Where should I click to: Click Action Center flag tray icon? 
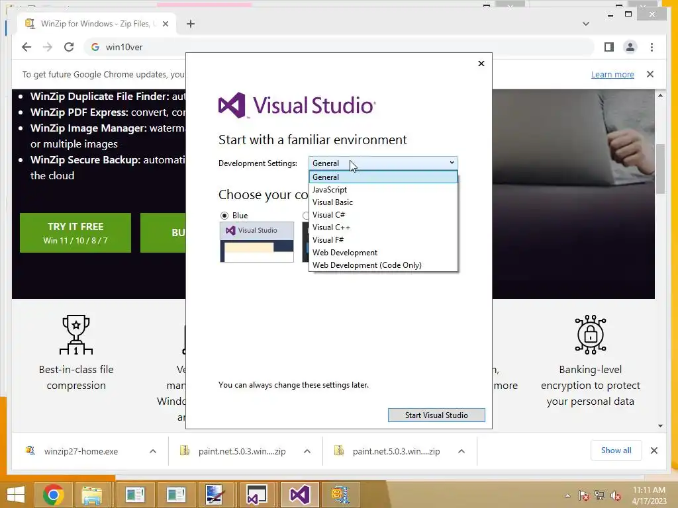tap(583, 495)
